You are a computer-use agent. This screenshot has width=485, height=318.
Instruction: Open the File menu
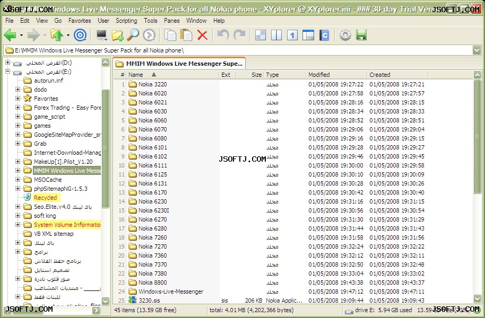pyautogui.click(x=10, y=21)
